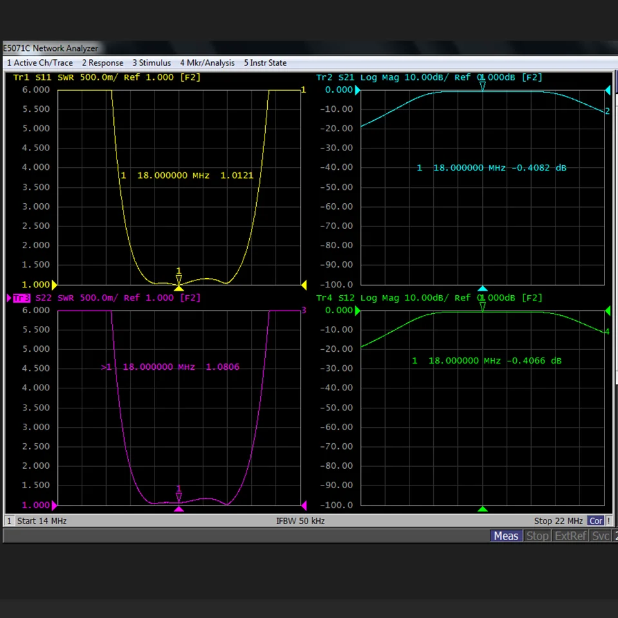Select the Tr2 S21 Log Mag trace title

[429, 77]
